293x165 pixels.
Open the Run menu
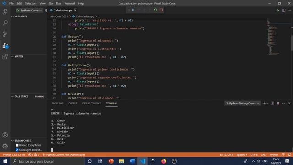coord(58,3)
